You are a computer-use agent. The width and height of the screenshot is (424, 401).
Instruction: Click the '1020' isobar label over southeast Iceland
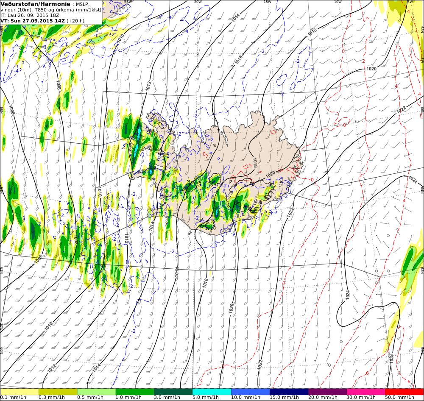point(270,174)
